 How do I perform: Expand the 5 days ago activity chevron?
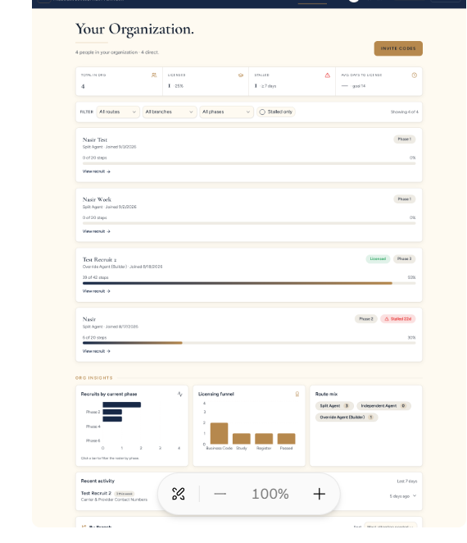pyautogui.click(x=415, y=496)
